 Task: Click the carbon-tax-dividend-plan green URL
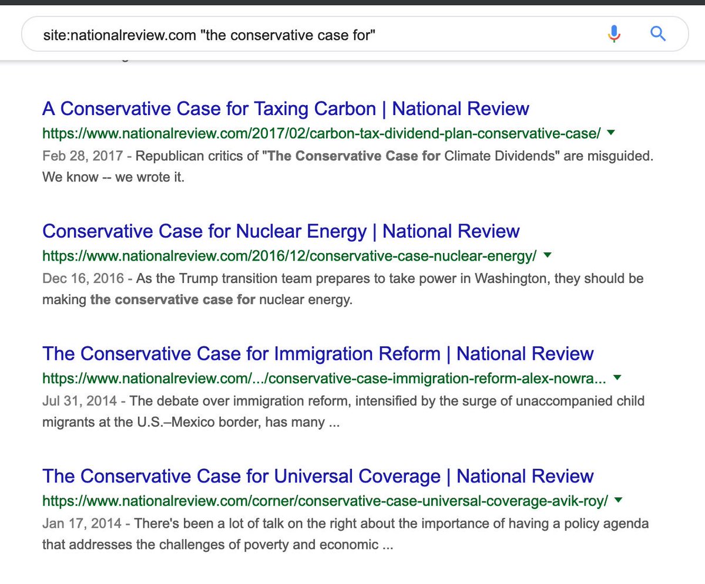coord(321,134)
